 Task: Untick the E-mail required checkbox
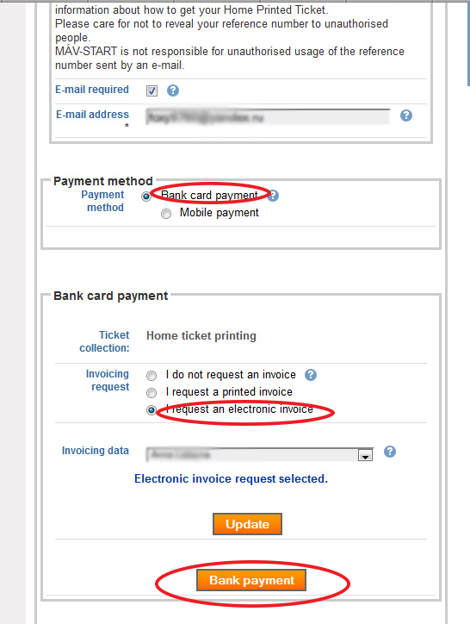tap(152, 90)
